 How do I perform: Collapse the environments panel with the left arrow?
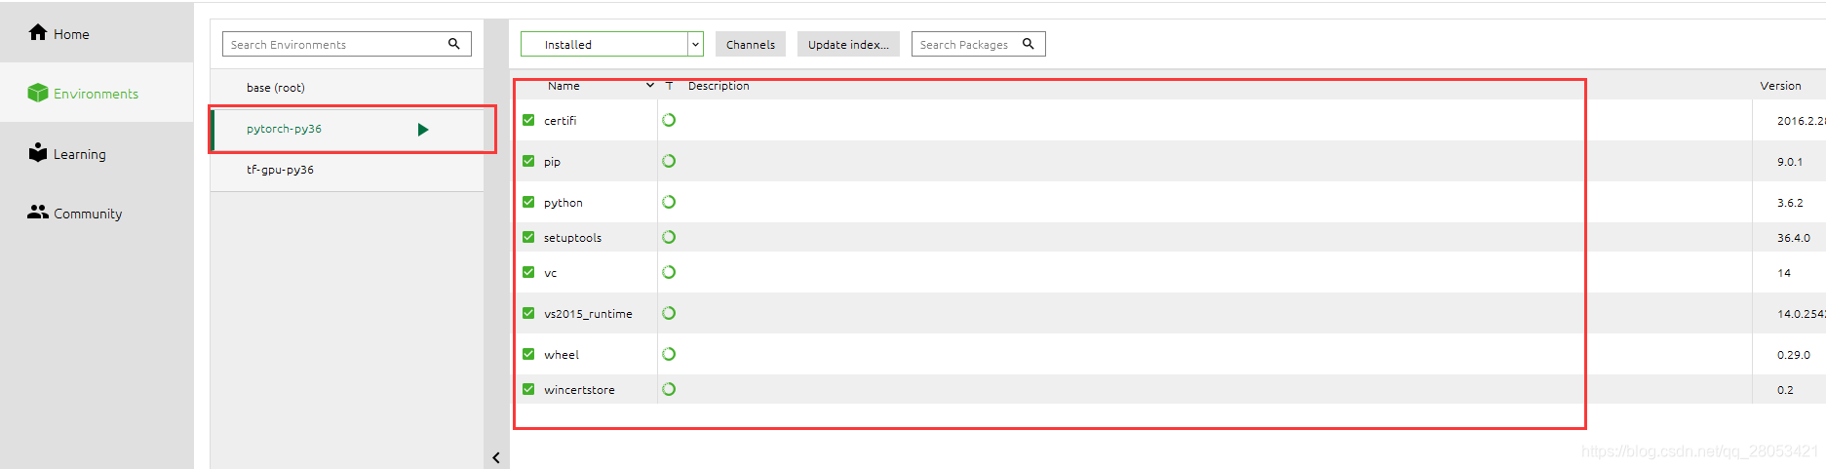pyautogui.click(x=496, y=457)
